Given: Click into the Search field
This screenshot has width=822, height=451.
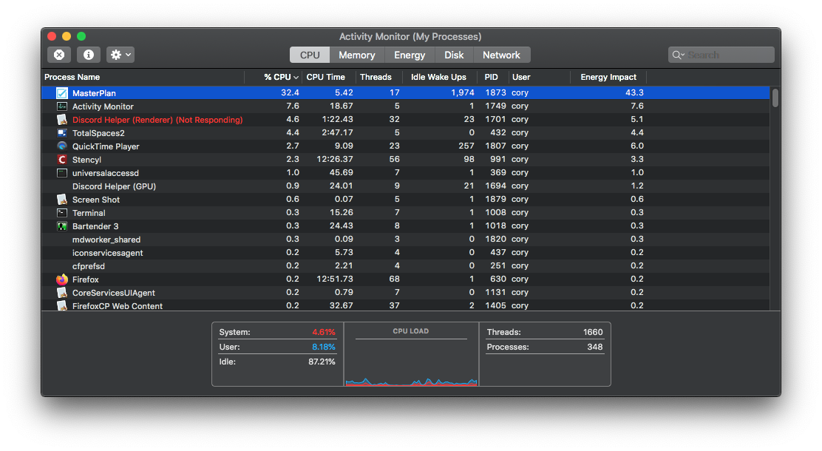Looking at the screenshot, I should coord(721,55).
